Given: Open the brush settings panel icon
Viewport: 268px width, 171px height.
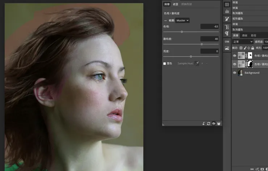Looking at the screenshot, I should click(x=227, y=19).
